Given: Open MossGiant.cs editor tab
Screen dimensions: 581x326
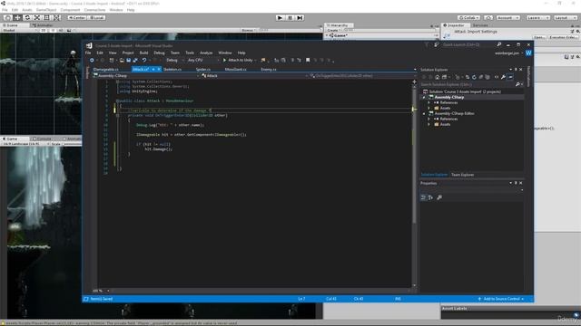Looking at the screenshot, I should point(236,69).
